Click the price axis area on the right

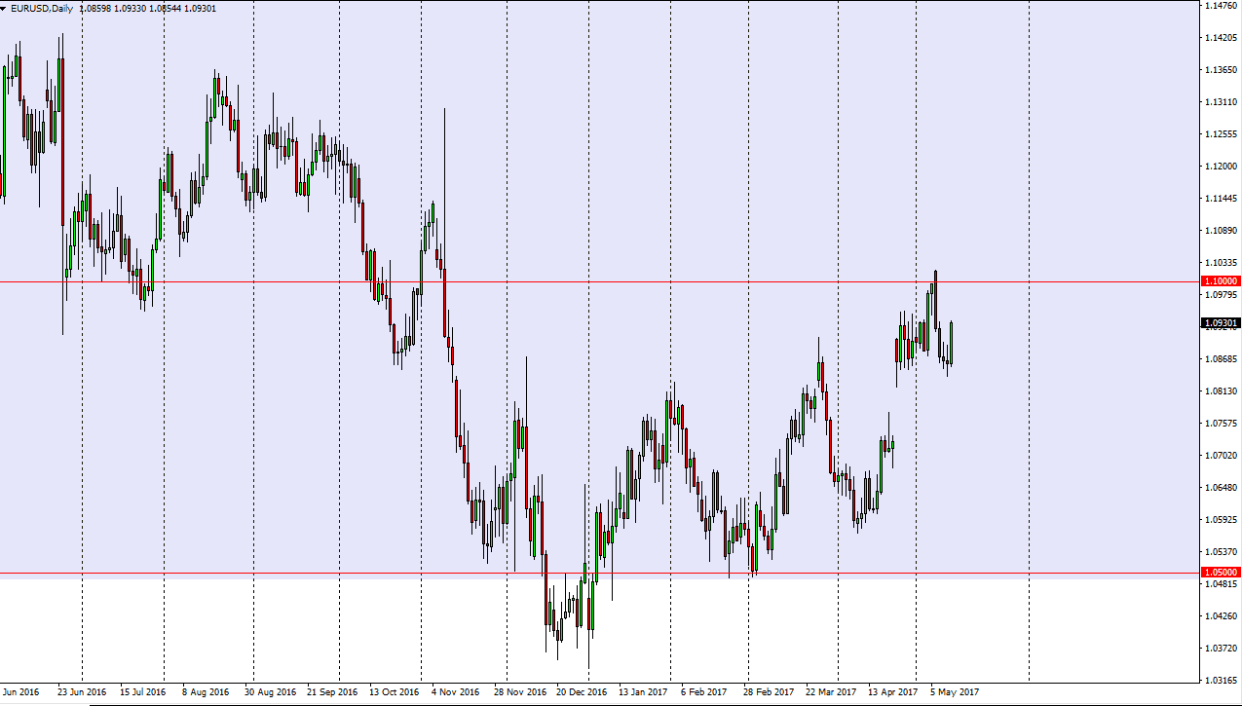[1219, 438]
